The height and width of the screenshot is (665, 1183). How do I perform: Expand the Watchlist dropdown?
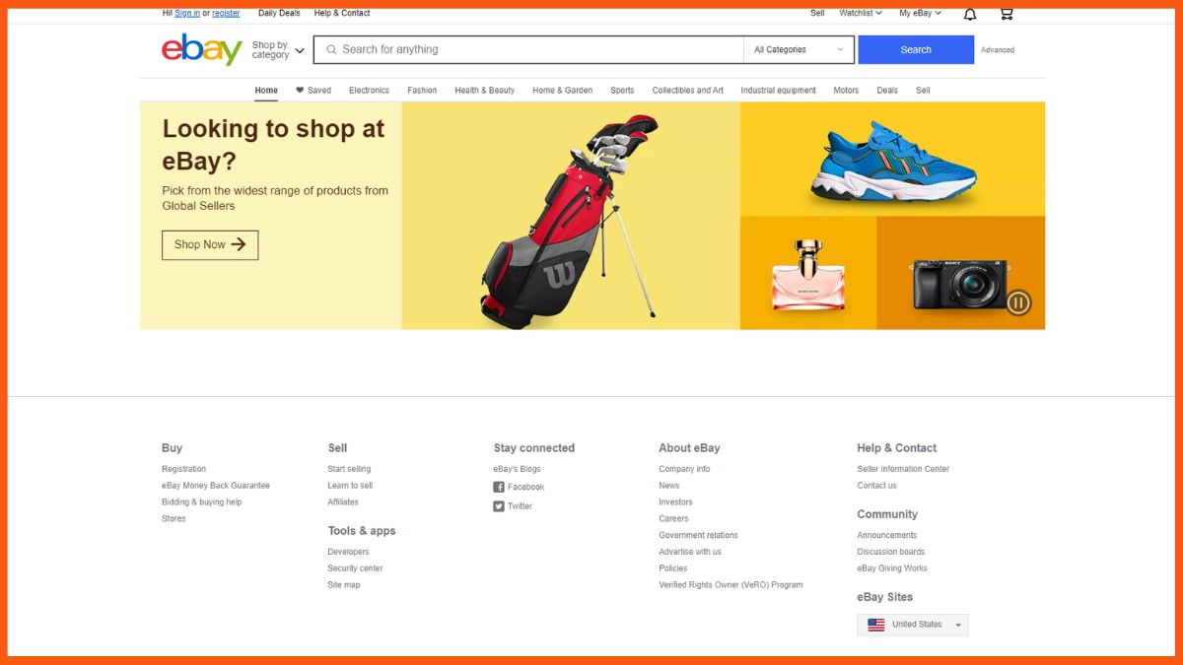861,13
